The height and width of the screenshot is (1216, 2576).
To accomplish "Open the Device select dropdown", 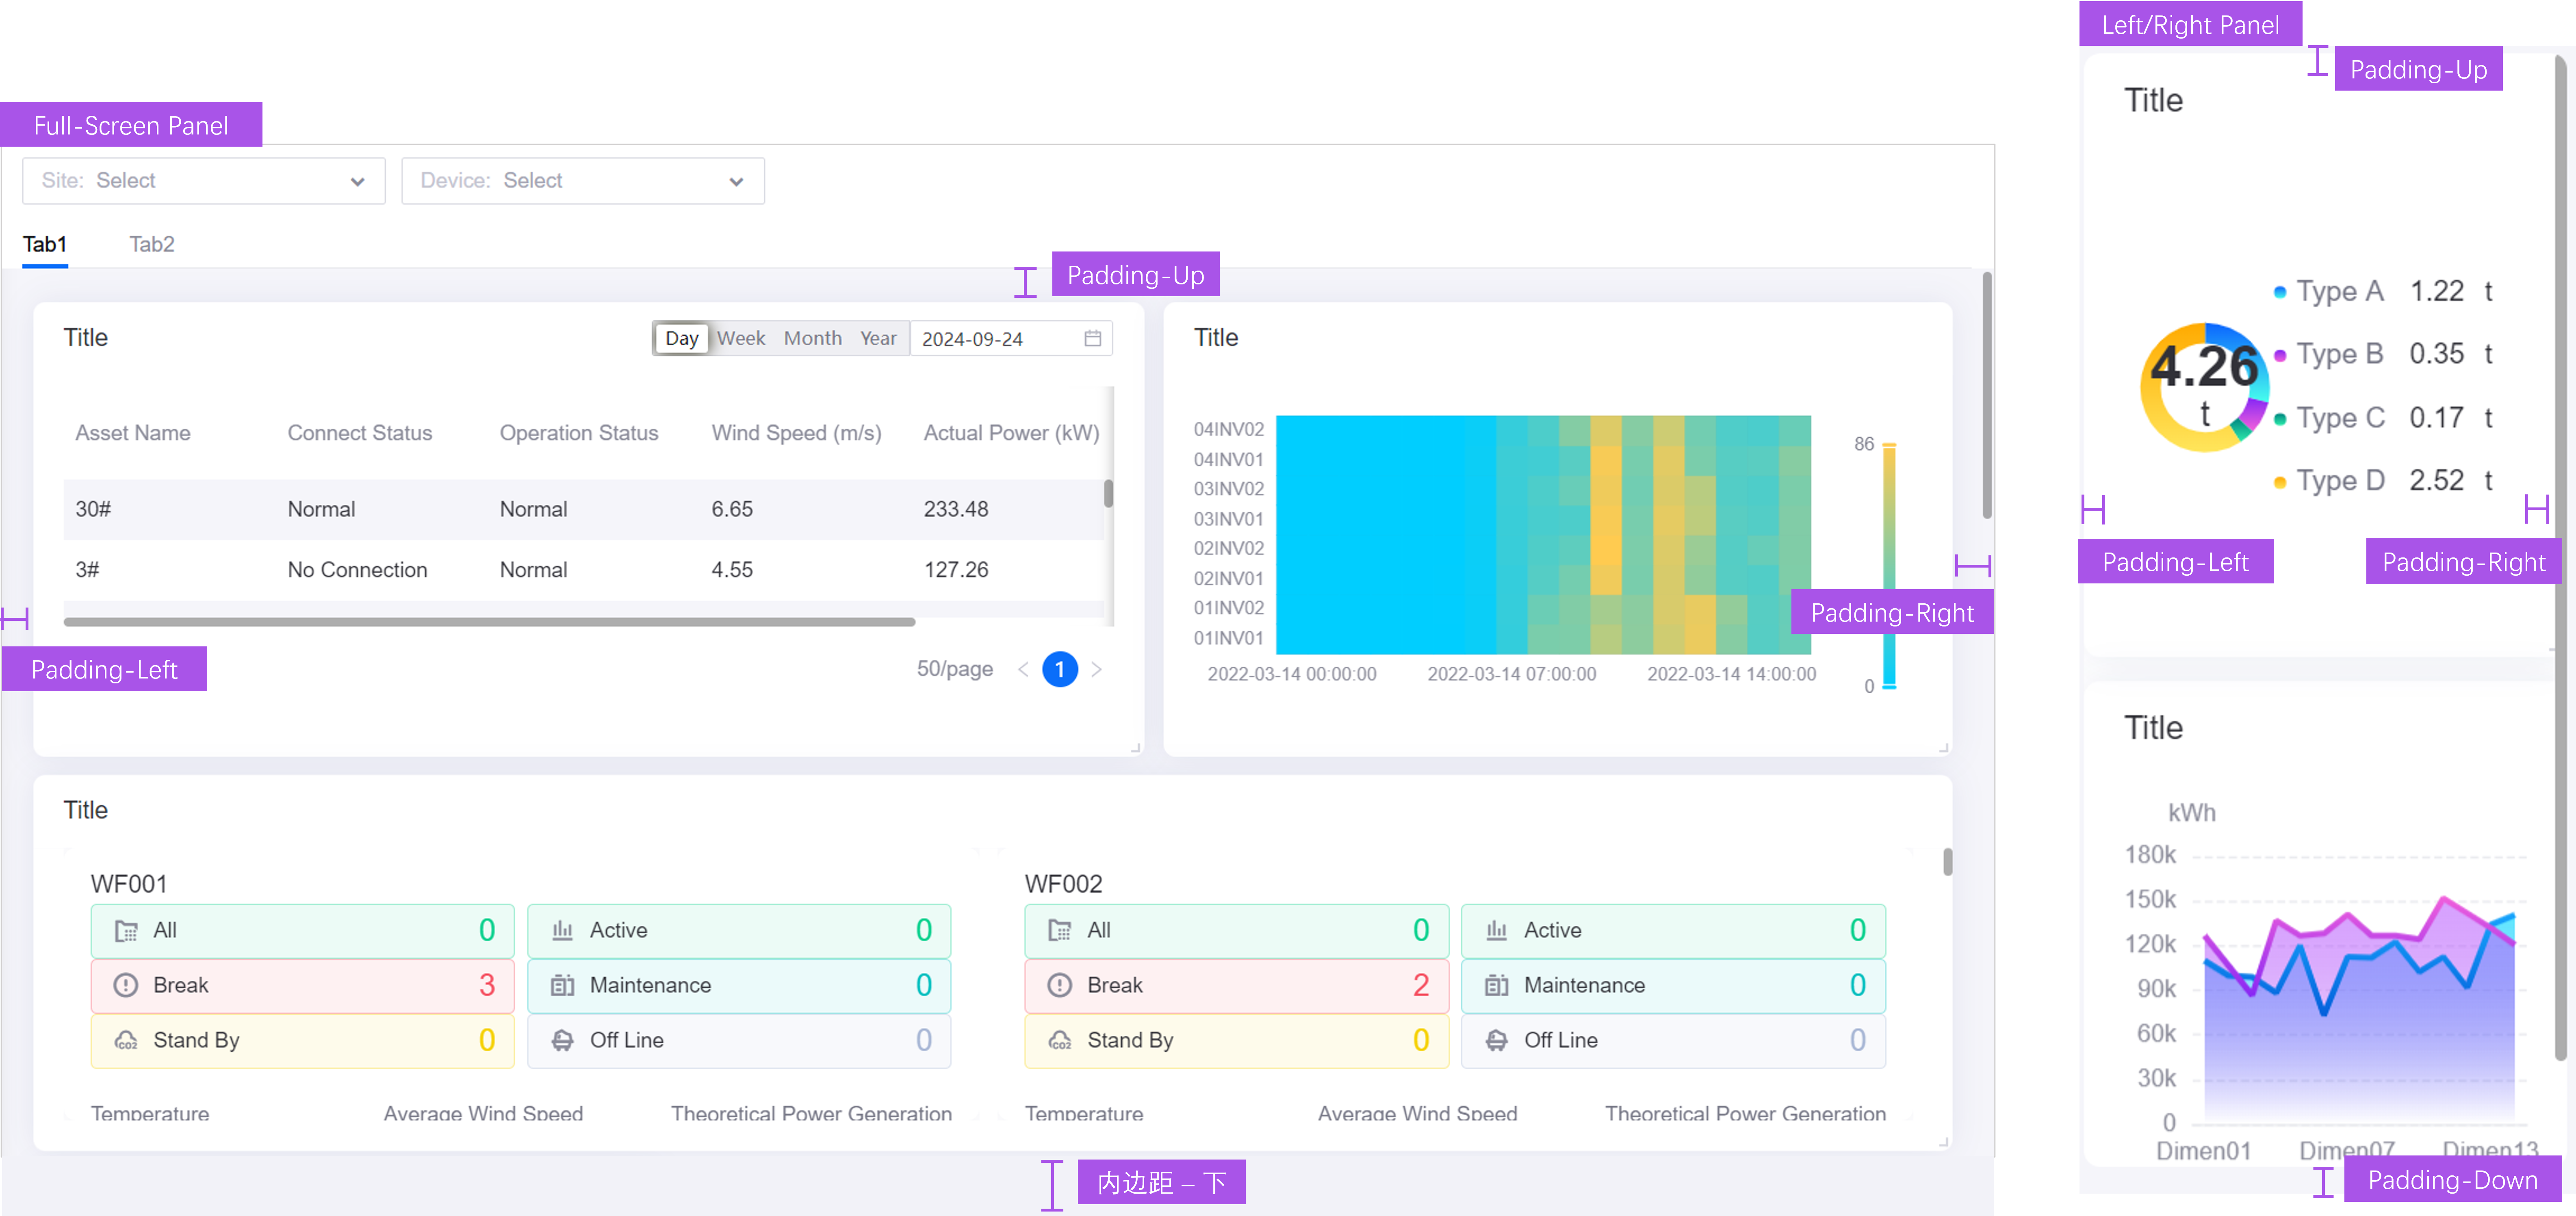I will tap(583, 181).
